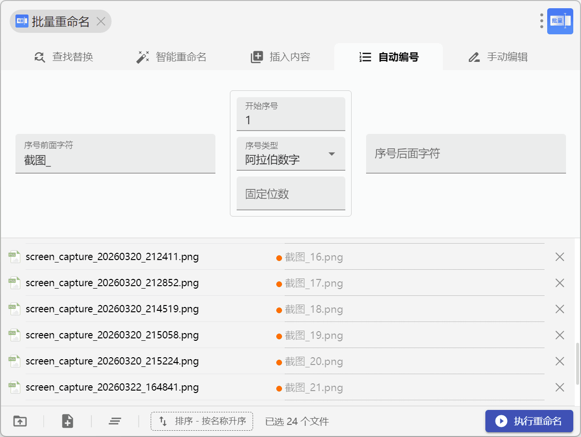This screenshot has width=581, height=437.
Task: Click the 固定位数 input field
Action: tap(291, 194)
